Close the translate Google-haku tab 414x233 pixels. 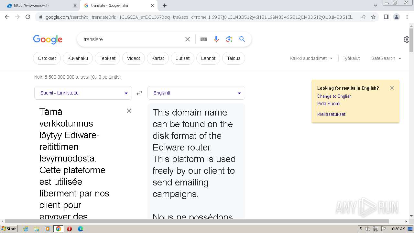pyautogui.click(x=152, y=6)
